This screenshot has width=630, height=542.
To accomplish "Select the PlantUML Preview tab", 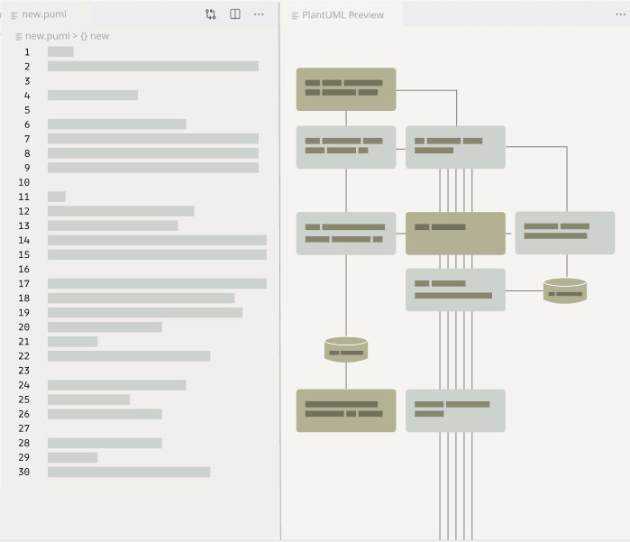I will click(342, 15).
